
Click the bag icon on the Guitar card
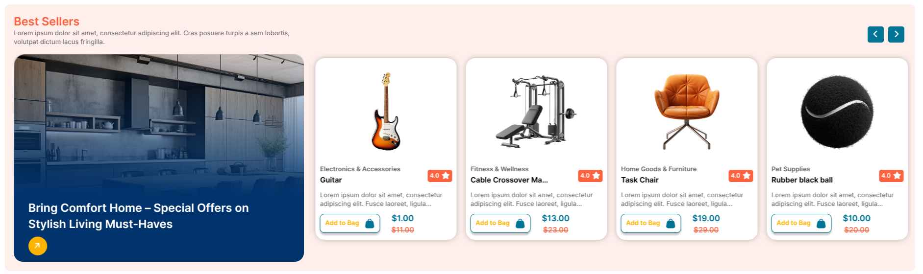point(370,224)
